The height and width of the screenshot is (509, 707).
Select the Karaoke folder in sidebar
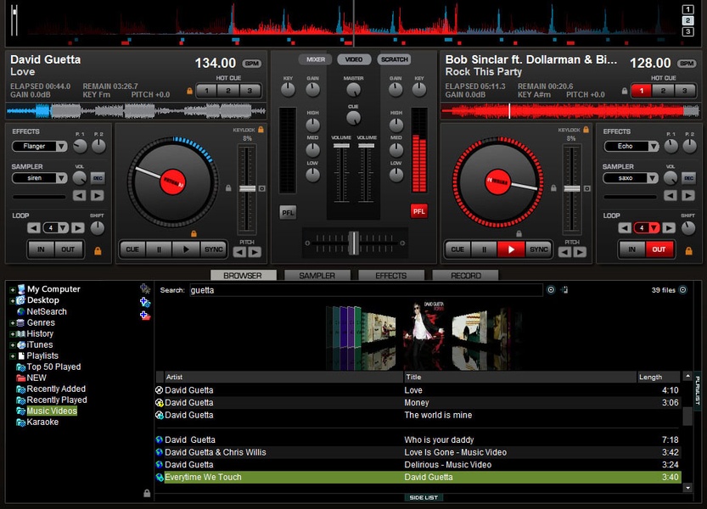click(x=42, y=422)
